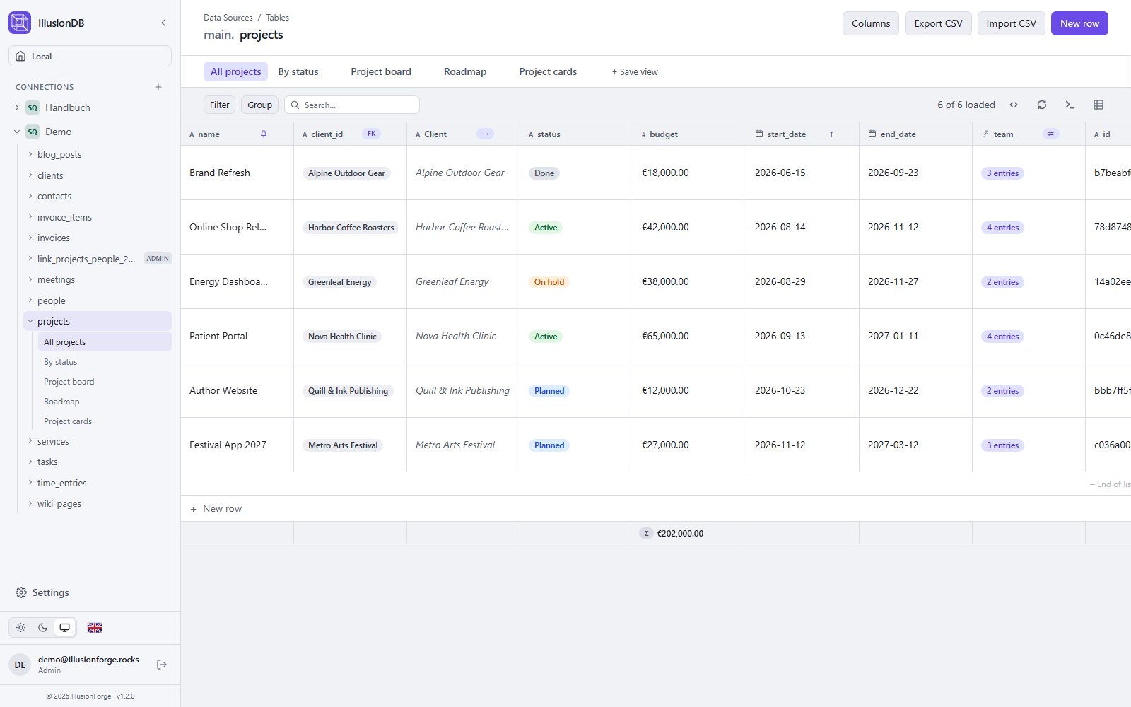This screenshot has width=1131, height=707.
Task: Expand the wiki_pages table
Action: [x=30, y=503]
